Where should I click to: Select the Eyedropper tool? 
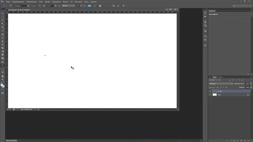click(x=2, y=30)
